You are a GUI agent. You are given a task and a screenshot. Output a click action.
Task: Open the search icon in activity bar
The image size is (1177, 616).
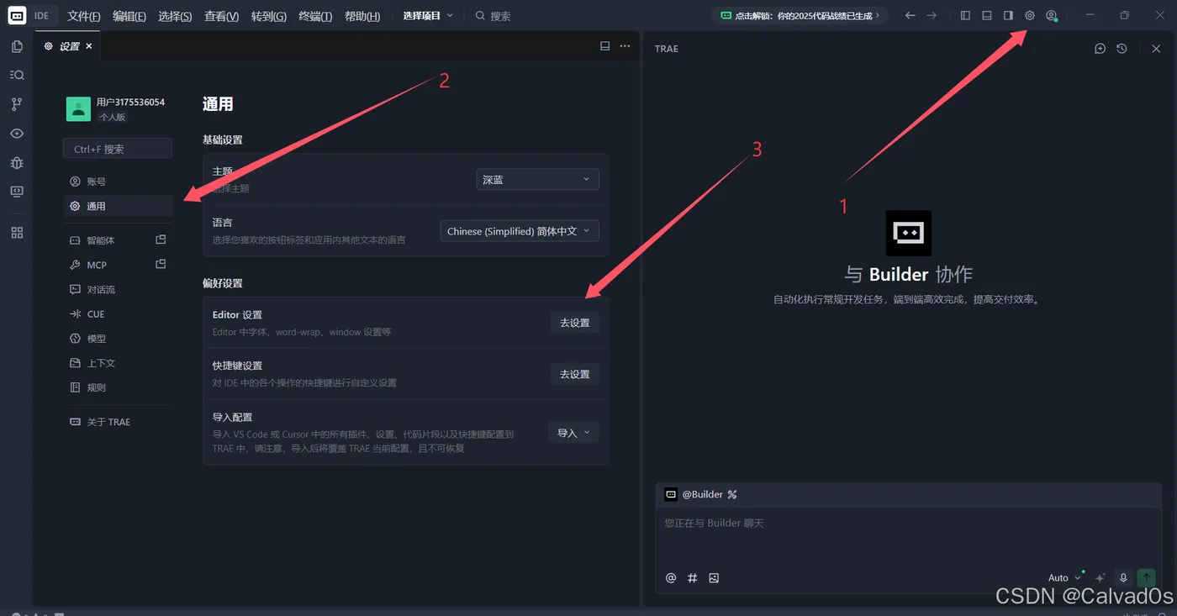tap(17, 75)
